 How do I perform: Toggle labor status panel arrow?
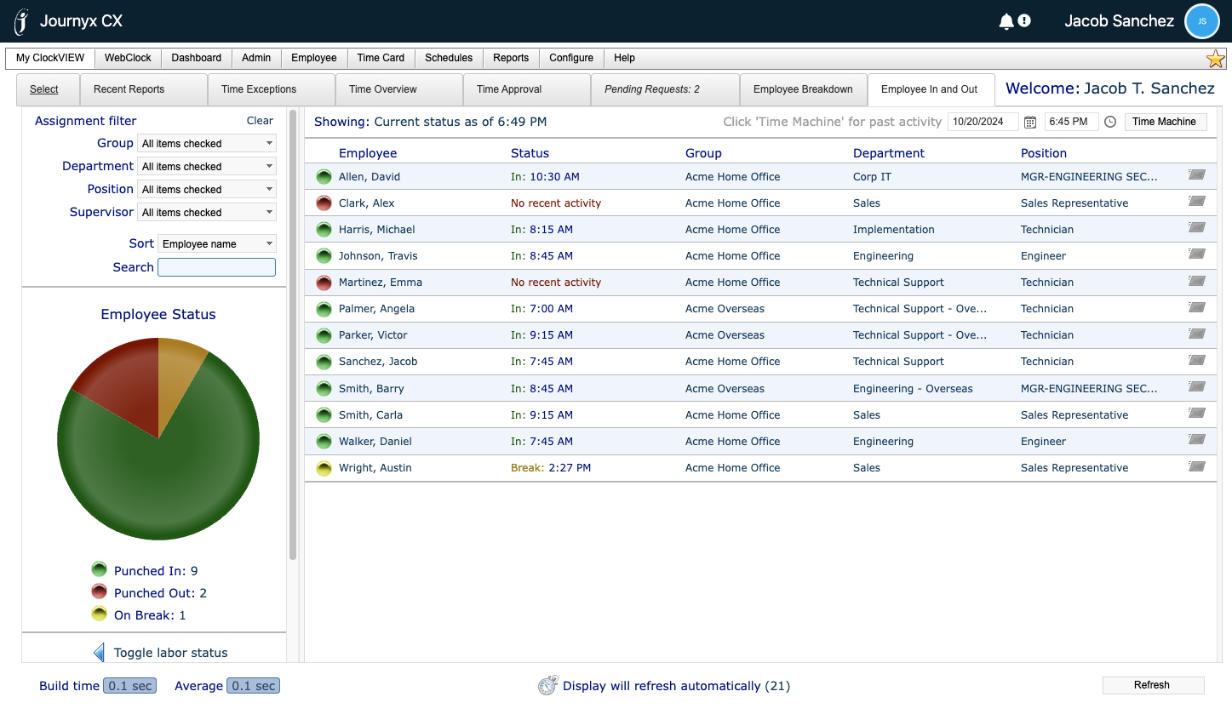pyautogui.click(x=99, y=653)
